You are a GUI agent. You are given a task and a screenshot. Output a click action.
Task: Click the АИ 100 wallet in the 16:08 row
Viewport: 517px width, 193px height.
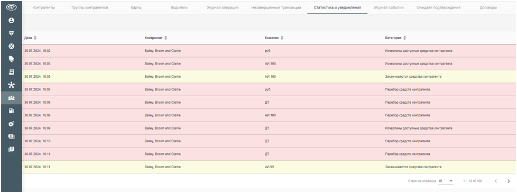point(270,115)
